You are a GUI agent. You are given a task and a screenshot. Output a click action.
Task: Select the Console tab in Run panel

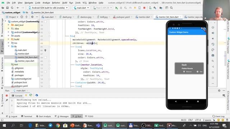pos(17,96)
